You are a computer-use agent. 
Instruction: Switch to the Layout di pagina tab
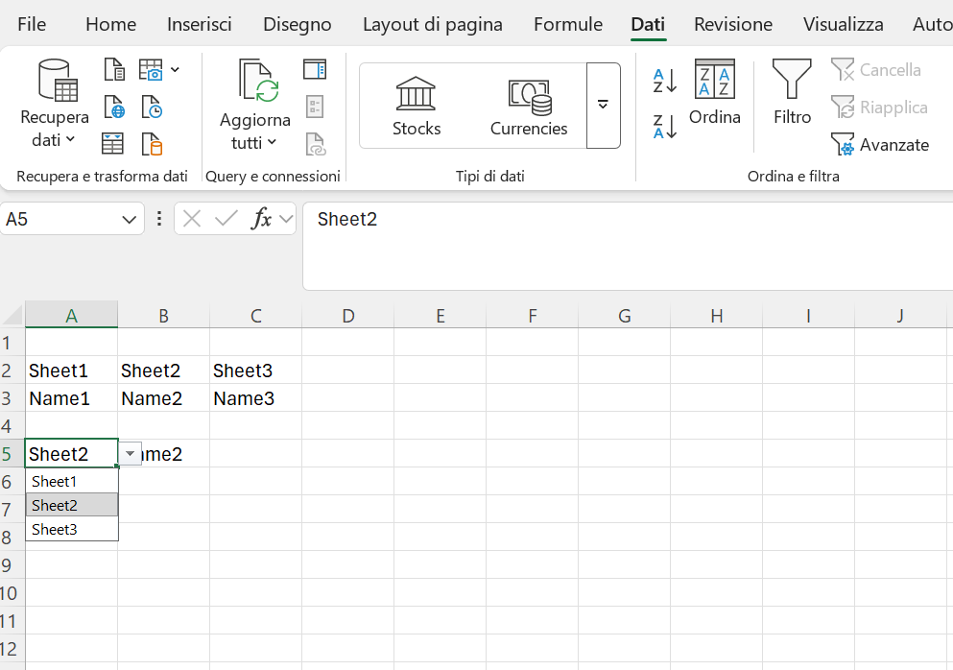click(x=433, y=24)
